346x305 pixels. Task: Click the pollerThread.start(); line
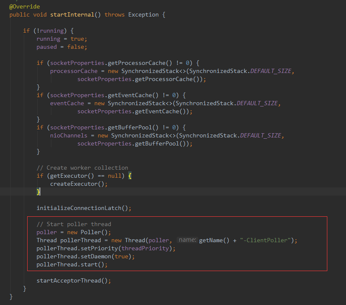tap(72, 265)
